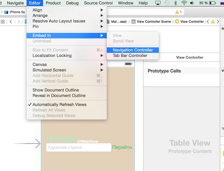Open the Help menu

(x=143, y=3)
